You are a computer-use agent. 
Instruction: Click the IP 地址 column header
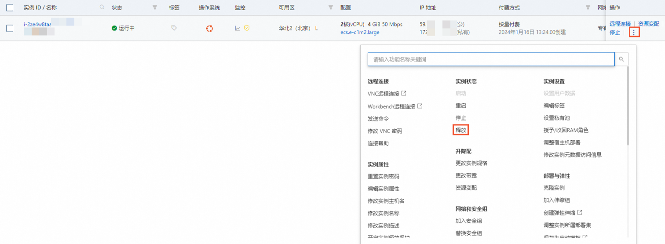[428, 7]
